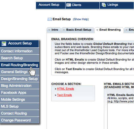The image size is (134, 129).
Task: Open the Show Help link
Action: pyautogui.click(x=81, y=19)
